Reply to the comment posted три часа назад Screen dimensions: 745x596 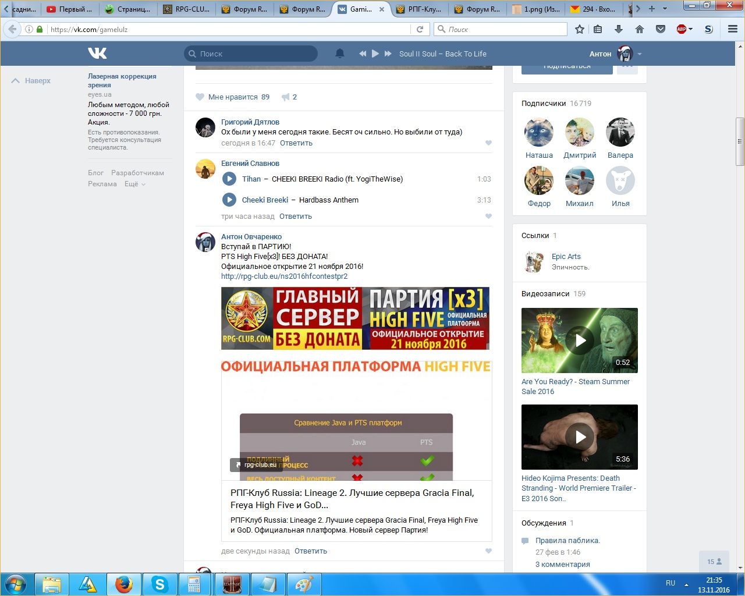[x=296, y=217]
